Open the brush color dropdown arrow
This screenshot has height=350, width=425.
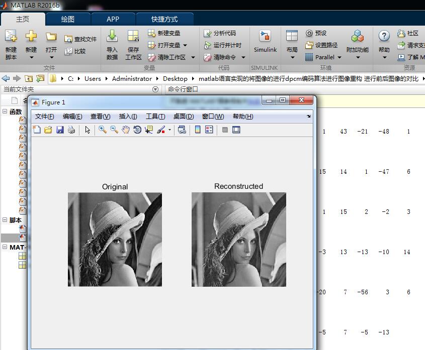click(x=169, y=130)
